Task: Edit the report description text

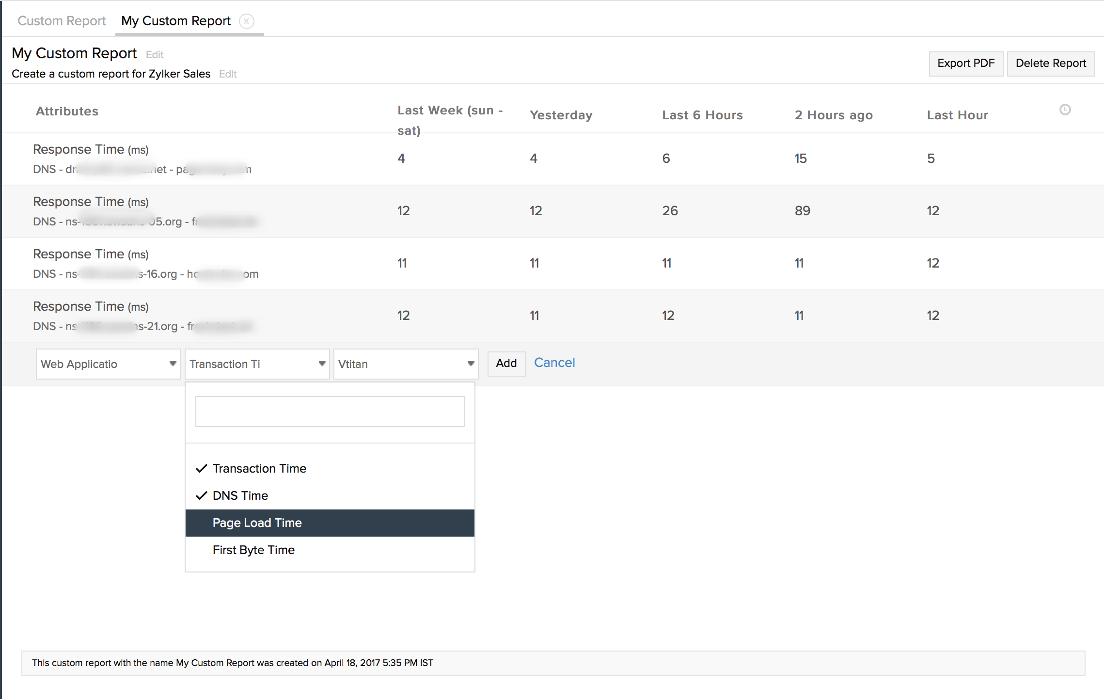Action: (x=227, y=74)
